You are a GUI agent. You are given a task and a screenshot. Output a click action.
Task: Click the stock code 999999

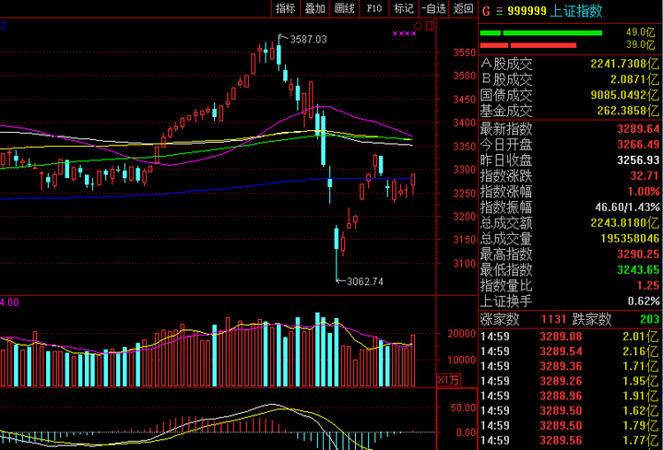[527, 11]
